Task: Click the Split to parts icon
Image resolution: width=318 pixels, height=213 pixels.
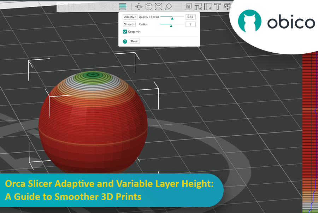Action: [113, 7]
